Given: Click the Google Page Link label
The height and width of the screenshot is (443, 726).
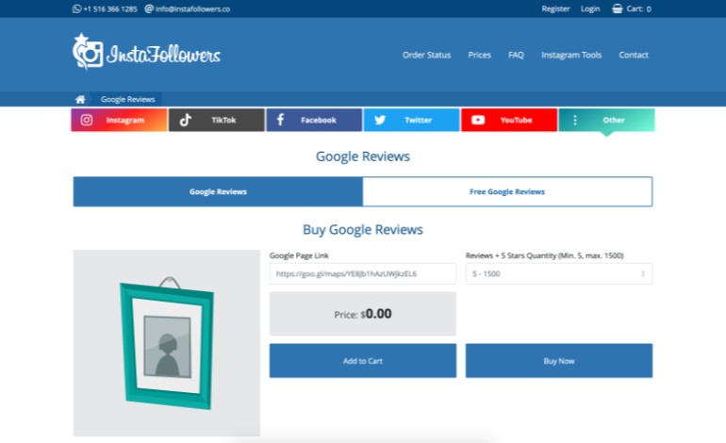Looking at the screenshot, I should pyautogui.click(x=299, y=255).
